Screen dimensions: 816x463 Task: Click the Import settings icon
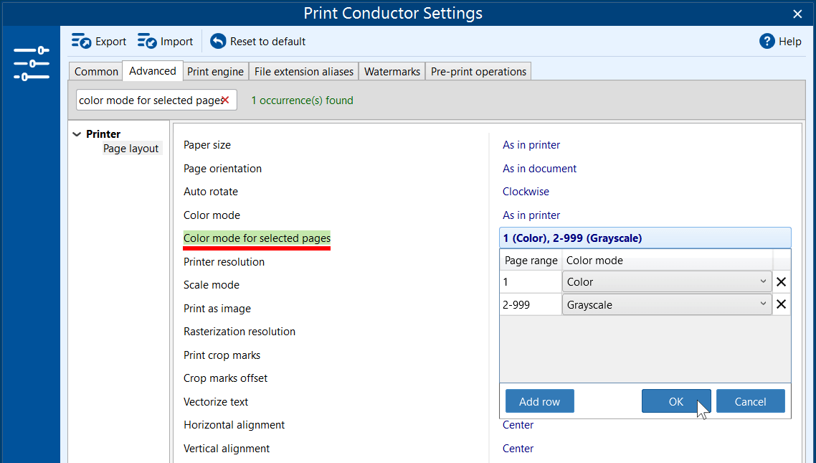click(148, 42)
